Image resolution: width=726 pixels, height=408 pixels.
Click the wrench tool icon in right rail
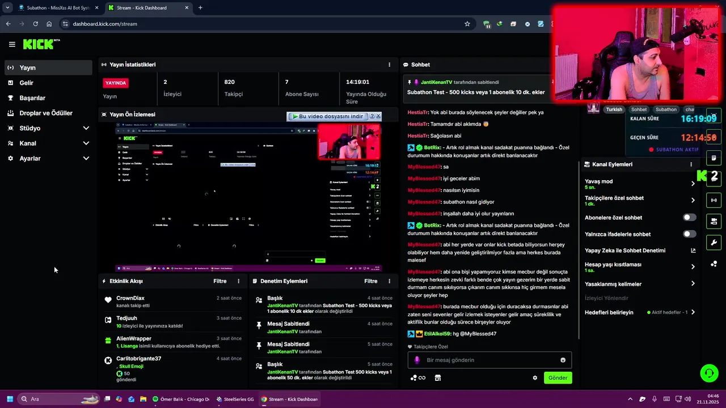[714, 242]
